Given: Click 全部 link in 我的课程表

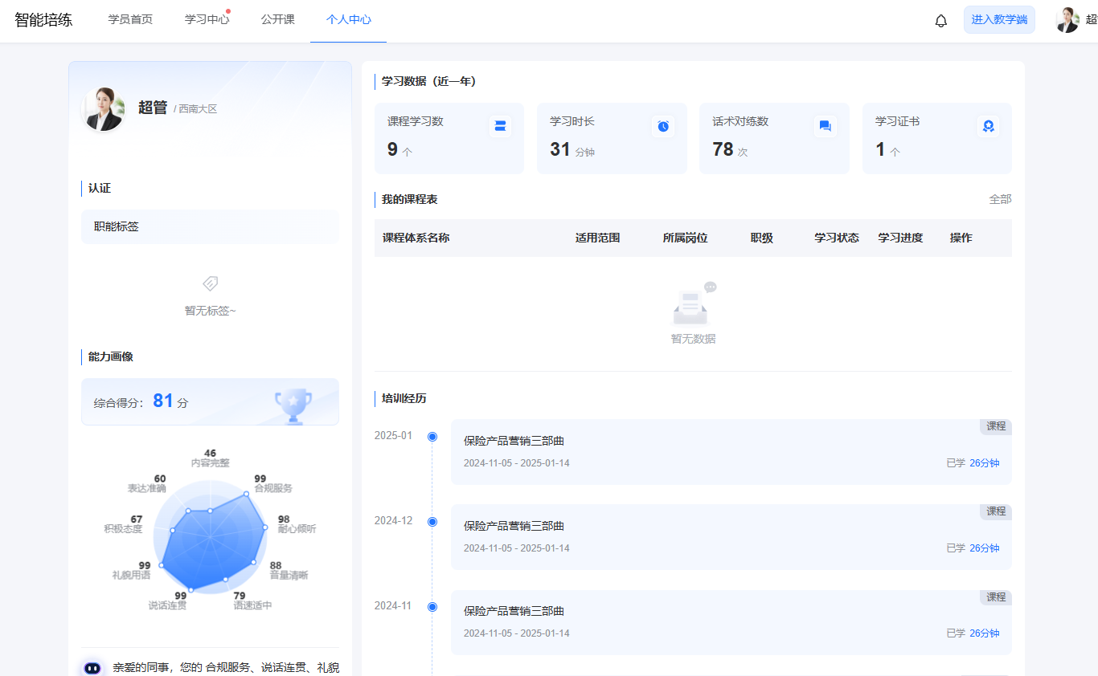Looking at the screenshot, I should tap(1000, 199).
